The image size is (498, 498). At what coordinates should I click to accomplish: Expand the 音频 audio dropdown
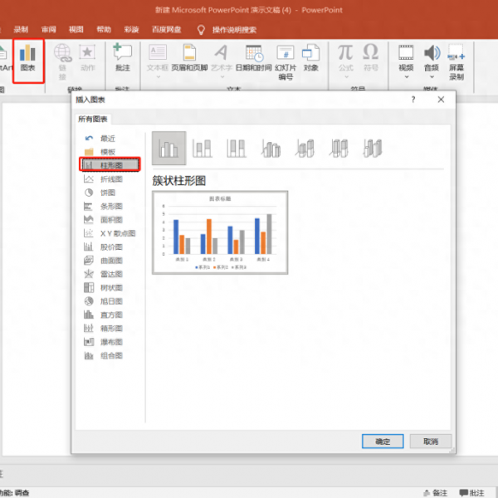coord(432,76)
